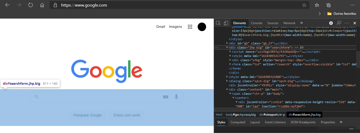The image size is (360, 133).
Task: Collapse the center element node
Action: pyautogui.click(x=233, y=98)
